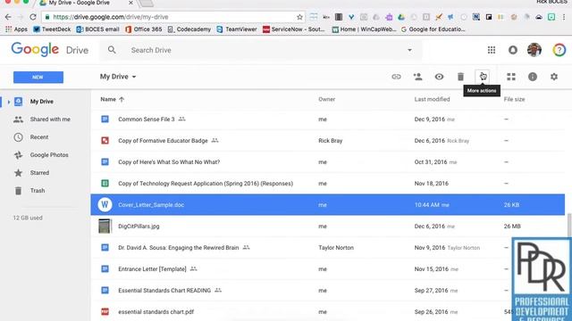Image resolution: width=572 pixels, height=321 pixels.
Task: Bookmark page with star icon
Action: click(299, 17)
